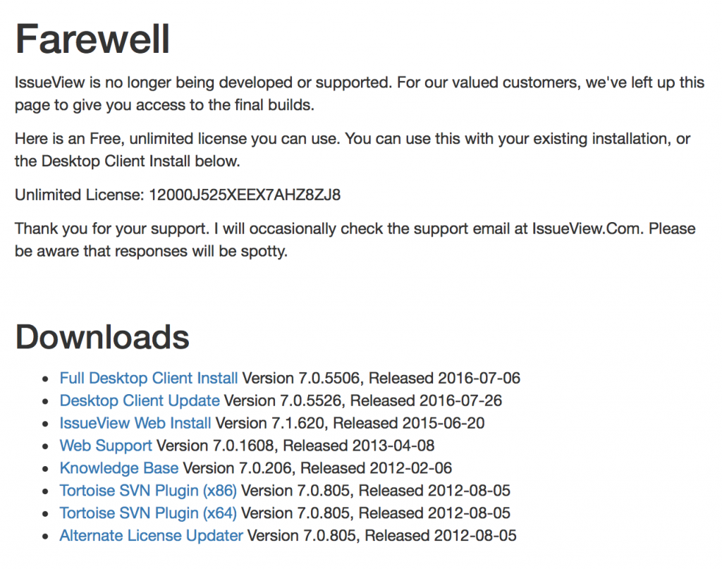Download the Desktop Client Update
This screenshot has width=722, height=569.
tap(140, 400)
